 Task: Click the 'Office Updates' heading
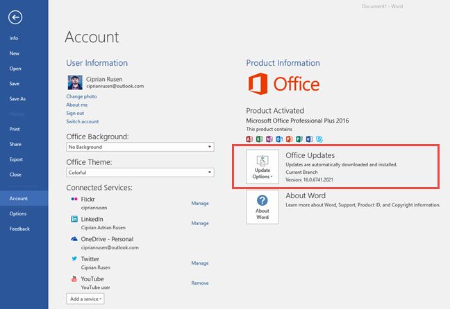coord(310,155)
